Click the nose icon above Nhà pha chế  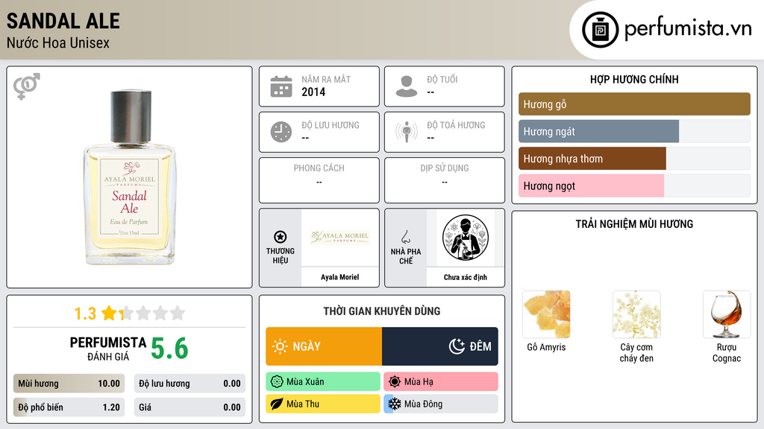(405, 237)
